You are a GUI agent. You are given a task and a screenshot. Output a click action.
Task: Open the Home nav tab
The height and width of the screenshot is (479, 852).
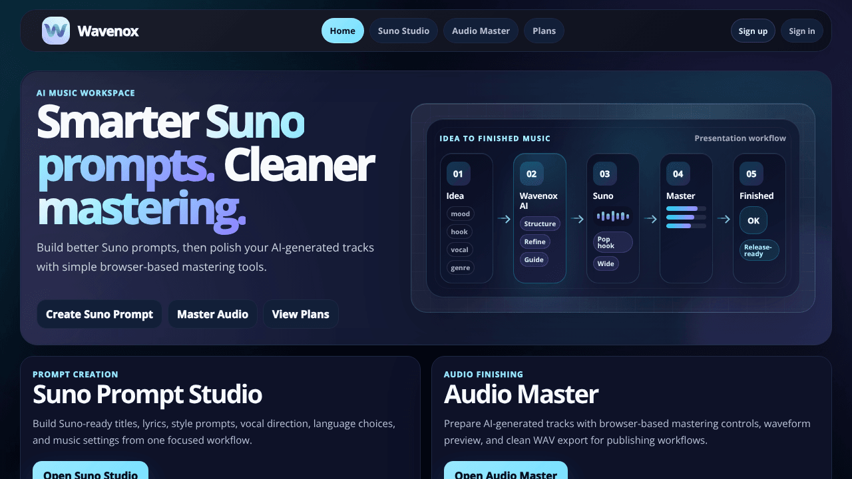[x=343, y=31]
